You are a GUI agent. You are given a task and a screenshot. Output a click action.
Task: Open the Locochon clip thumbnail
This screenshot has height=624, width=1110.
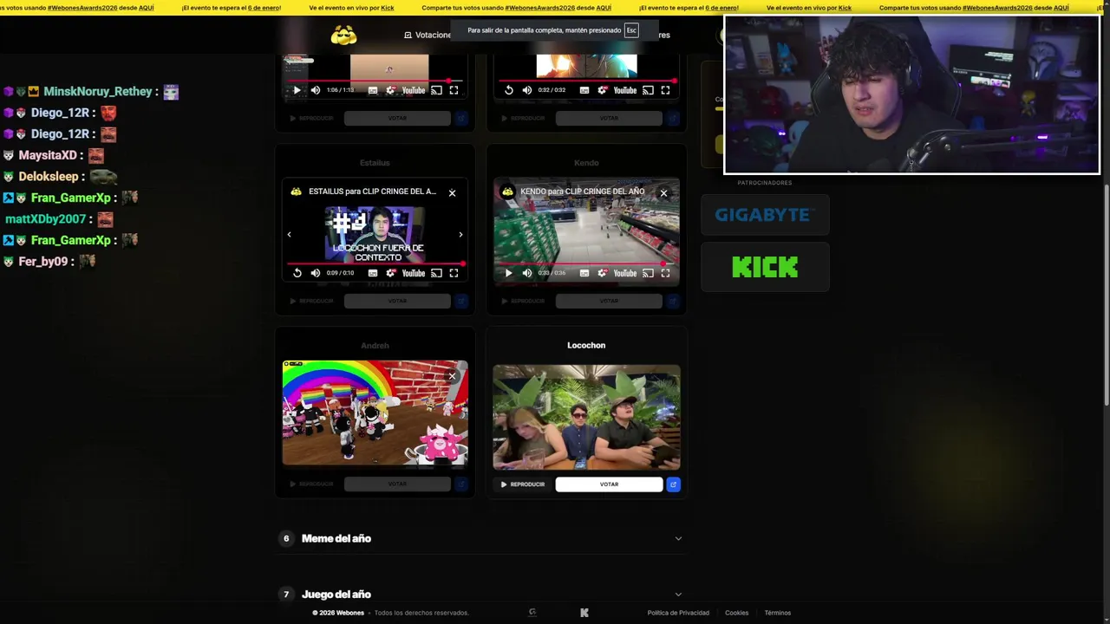(x=586, y=418)
